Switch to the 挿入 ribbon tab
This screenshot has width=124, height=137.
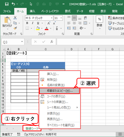[32, 11]
